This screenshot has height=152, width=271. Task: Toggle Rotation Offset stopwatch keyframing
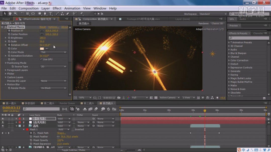pyautogui.click(x=9, y=45)
